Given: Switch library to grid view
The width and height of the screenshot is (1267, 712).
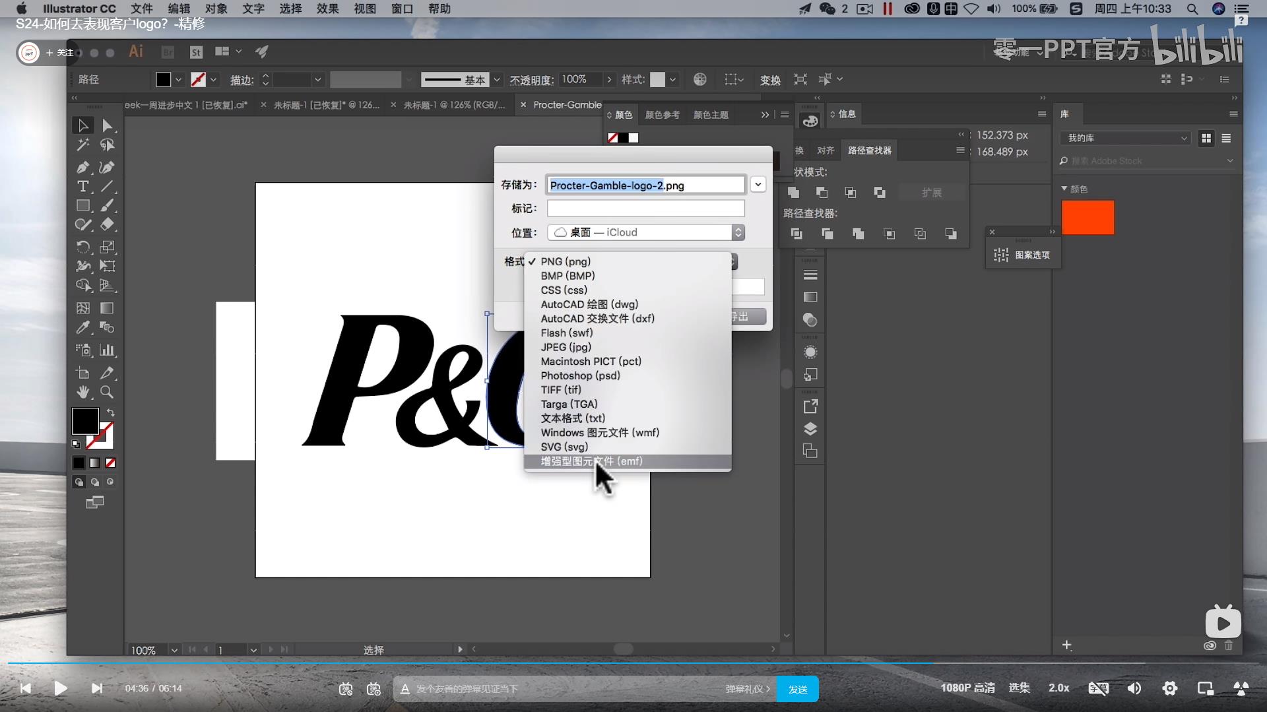Looking at the screenshot, I should click(x=1206, y=139).
